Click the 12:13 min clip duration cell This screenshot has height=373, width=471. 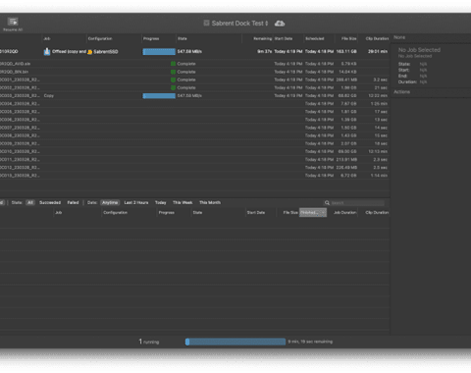378,151
